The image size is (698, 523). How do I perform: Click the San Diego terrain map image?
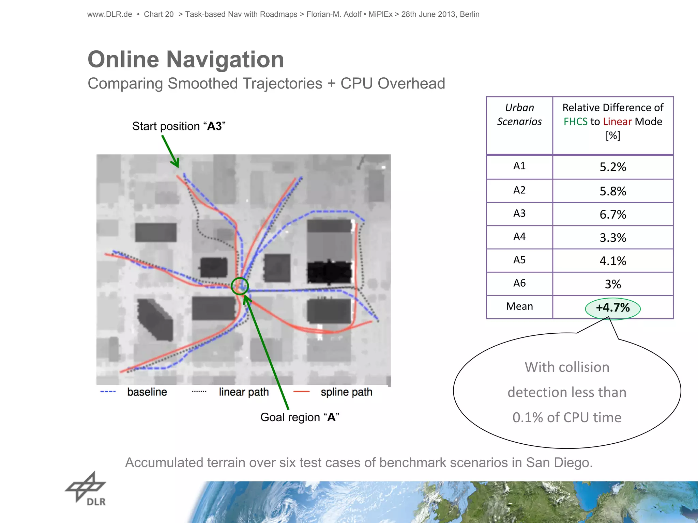243,270
